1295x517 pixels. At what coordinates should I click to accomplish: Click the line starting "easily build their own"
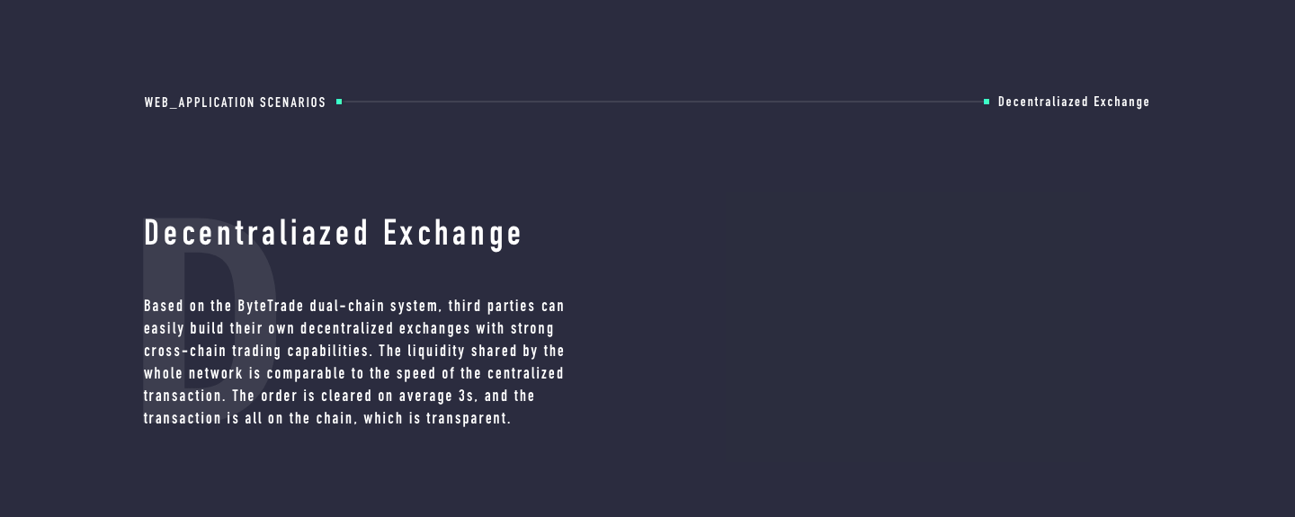(349, 328)
